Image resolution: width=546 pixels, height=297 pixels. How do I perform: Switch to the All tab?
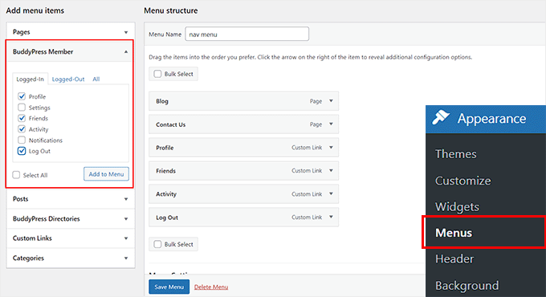(x=96, y=79)
